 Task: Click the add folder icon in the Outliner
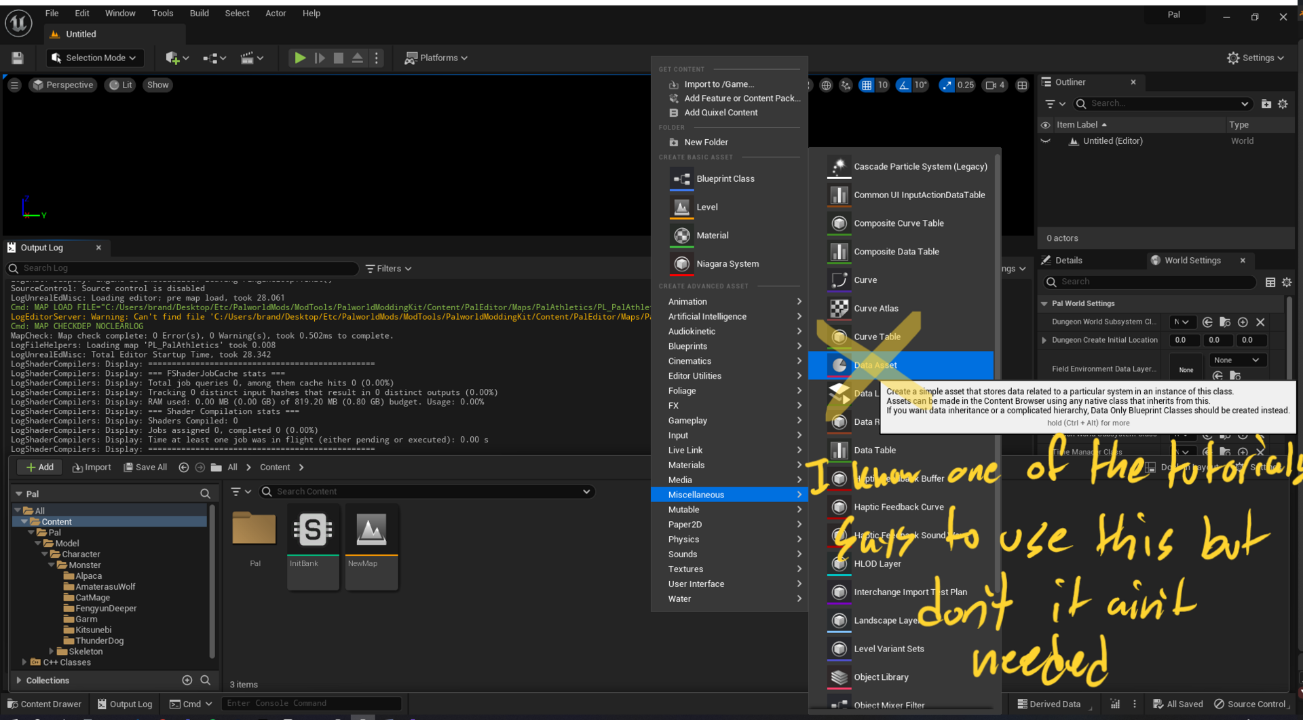pos(1266,104)
